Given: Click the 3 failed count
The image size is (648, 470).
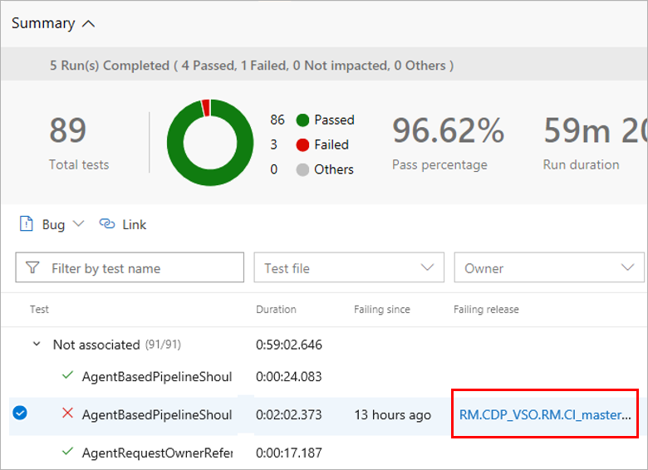Looking at the screenshot, I should coord(273,144).
